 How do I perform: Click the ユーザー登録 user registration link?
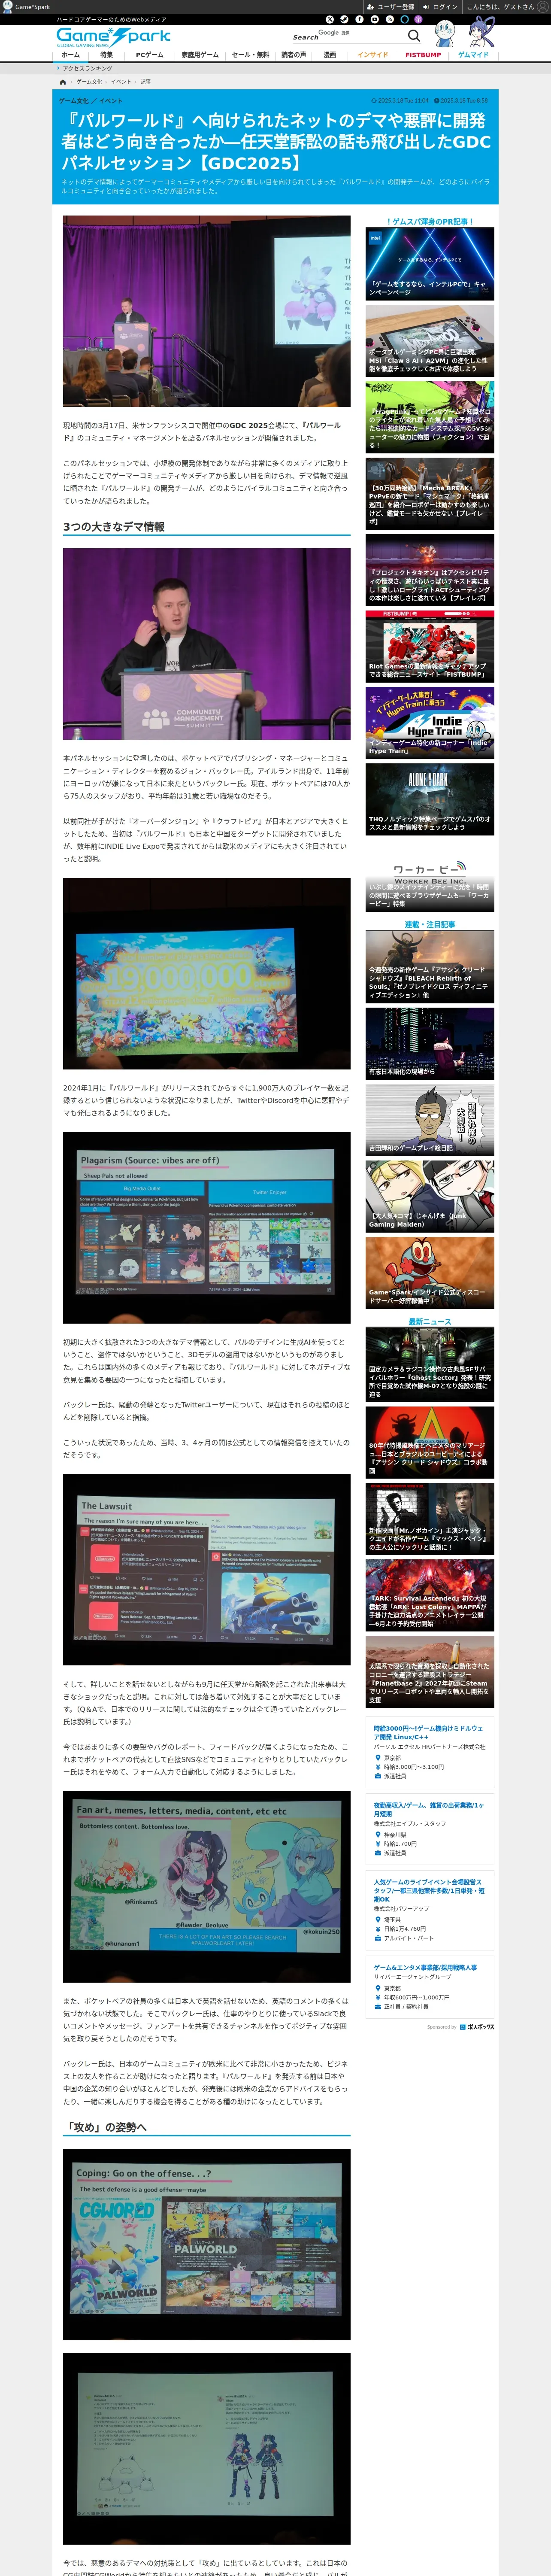(x=391, y=7)
